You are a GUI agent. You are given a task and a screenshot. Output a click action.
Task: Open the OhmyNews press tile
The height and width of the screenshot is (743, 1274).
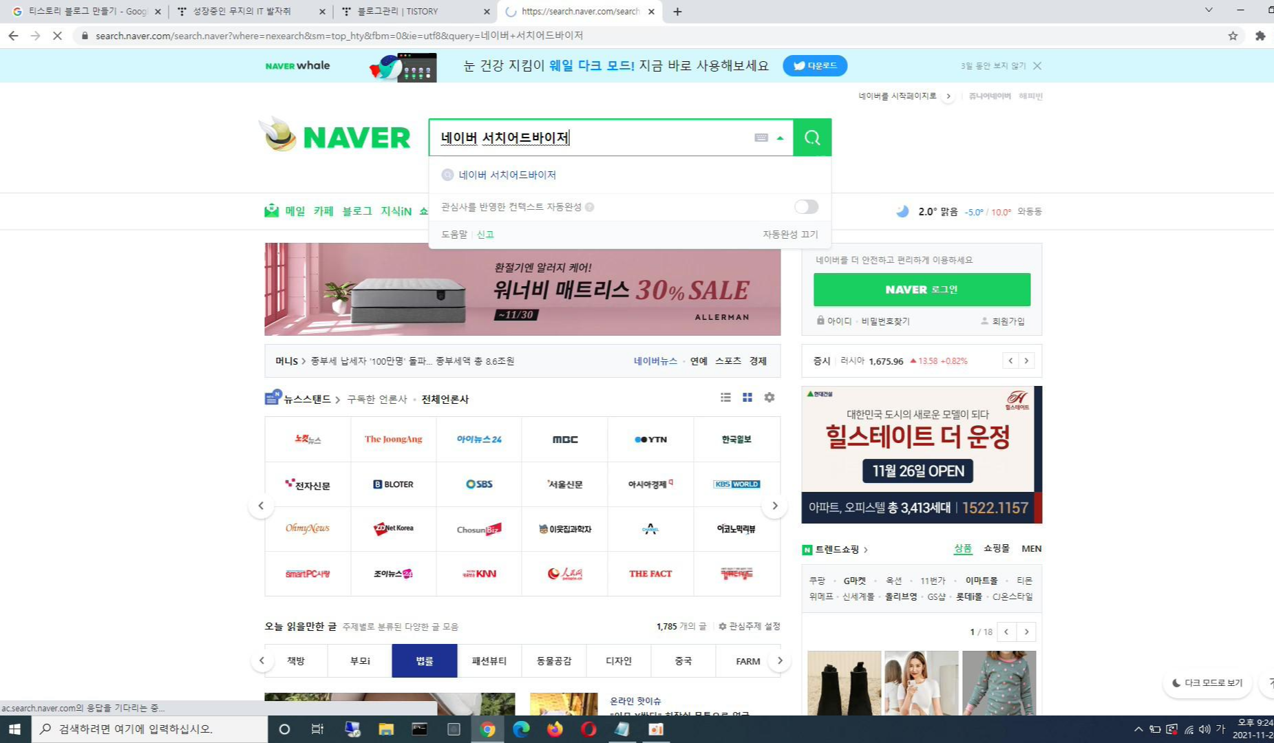308,529
